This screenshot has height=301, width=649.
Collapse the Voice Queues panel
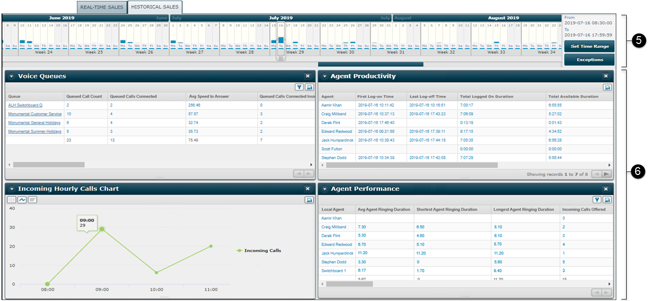(11, 77)
